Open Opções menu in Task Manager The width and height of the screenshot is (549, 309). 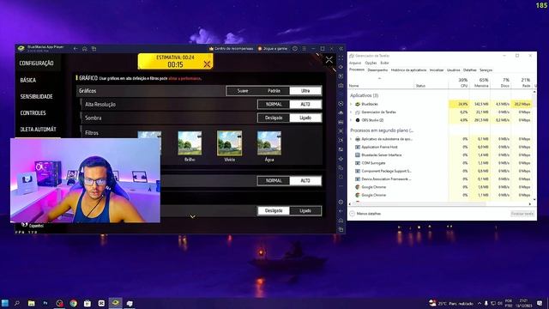(x=371, y=63)
